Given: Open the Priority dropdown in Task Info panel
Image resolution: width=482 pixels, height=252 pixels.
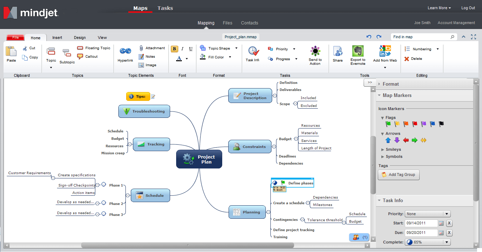Looking at the screenshot, I should pos(427,214).
